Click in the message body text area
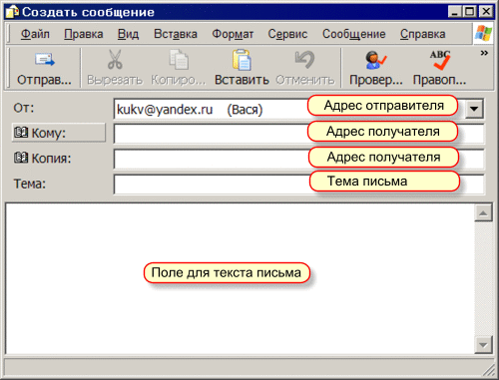Screen dimensions: 499x380 click(x=240, y=278)
